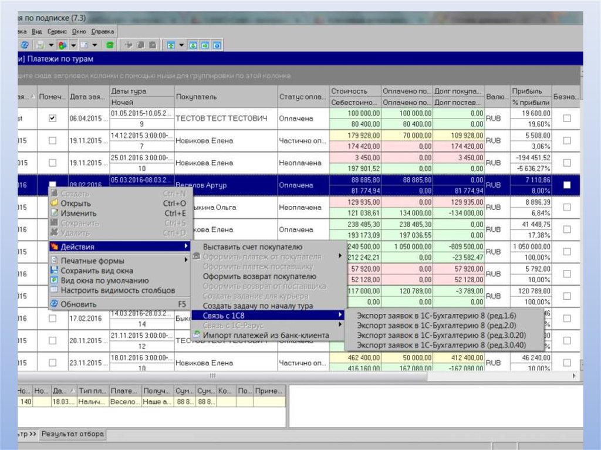This screenshot has width=601, height=450.
Task: Check Помеч. box in the 25.01.2016 tour row
Action: point(52,163)
